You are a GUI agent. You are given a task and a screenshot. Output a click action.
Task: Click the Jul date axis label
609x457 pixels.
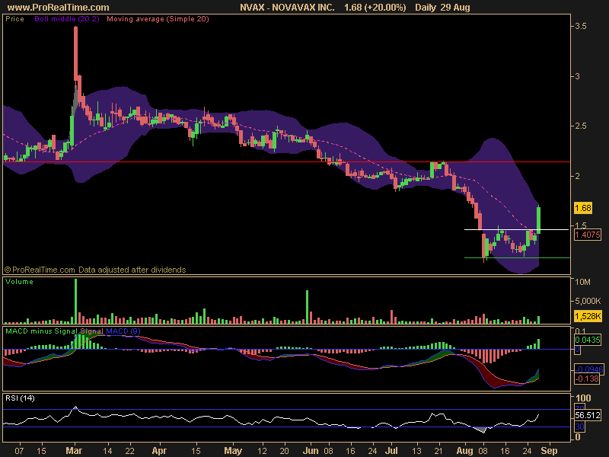pos(391,450)
